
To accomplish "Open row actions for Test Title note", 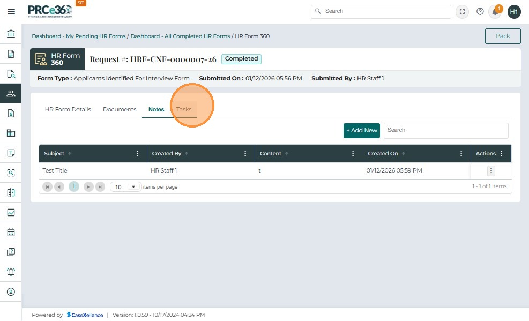I will [491, 170].
